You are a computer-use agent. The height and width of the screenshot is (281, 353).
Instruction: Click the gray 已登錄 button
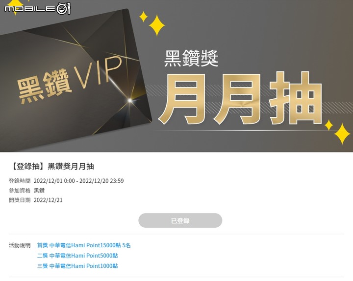click(180, 220)
